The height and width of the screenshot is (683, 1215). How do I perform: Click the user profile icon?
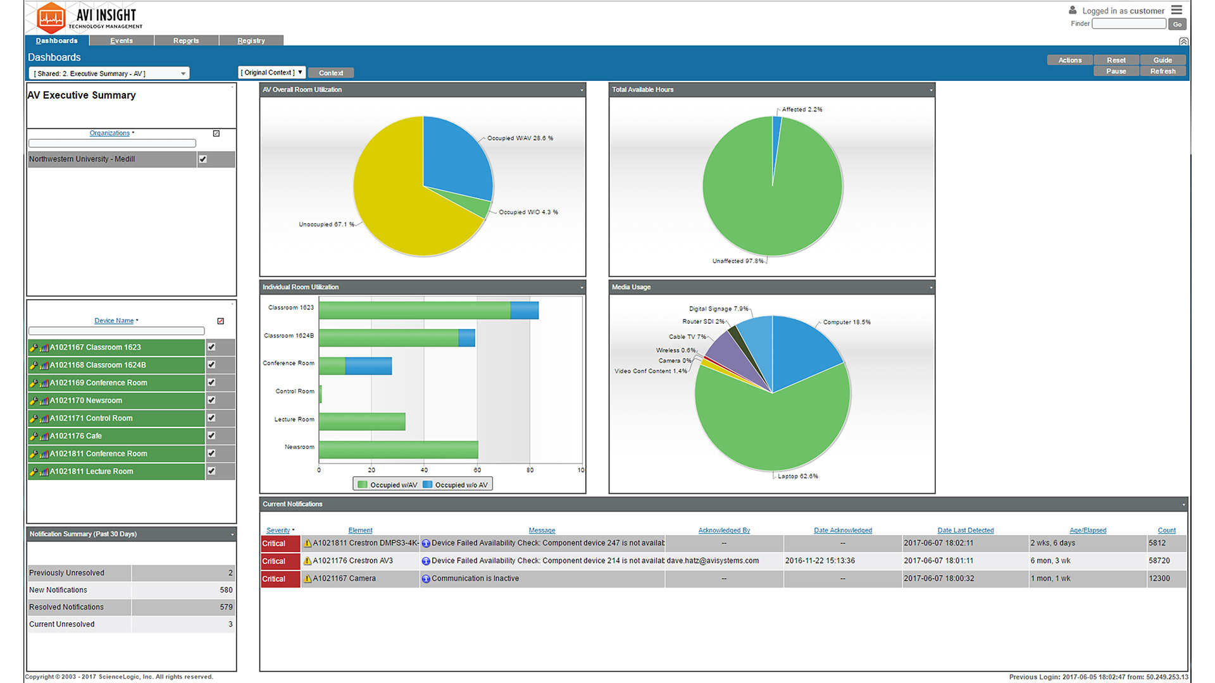[x=1073, y=10]
